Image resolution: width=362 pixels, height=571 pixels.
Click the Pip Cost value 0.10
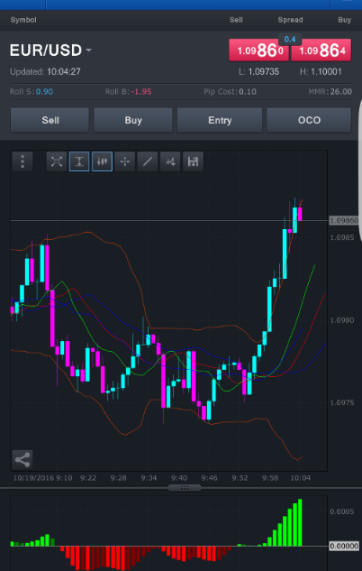248,91
